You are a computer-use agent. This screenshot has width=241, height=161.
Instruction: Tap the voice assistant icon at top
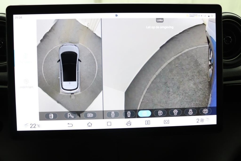pyautogui.click(x=116, y=15)
